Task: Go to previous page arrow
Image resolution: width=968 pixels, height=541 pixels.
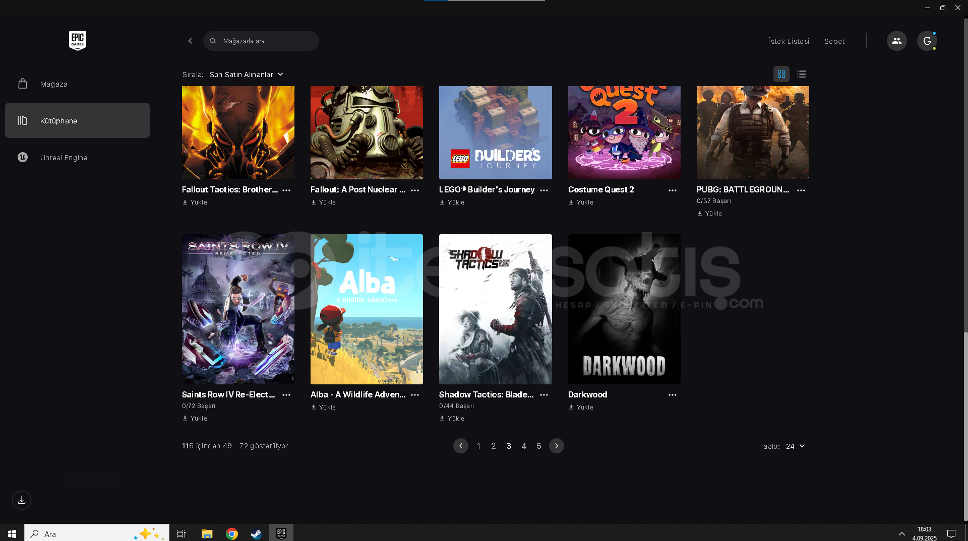Action: pyautogui.click(x=460, y=446)
